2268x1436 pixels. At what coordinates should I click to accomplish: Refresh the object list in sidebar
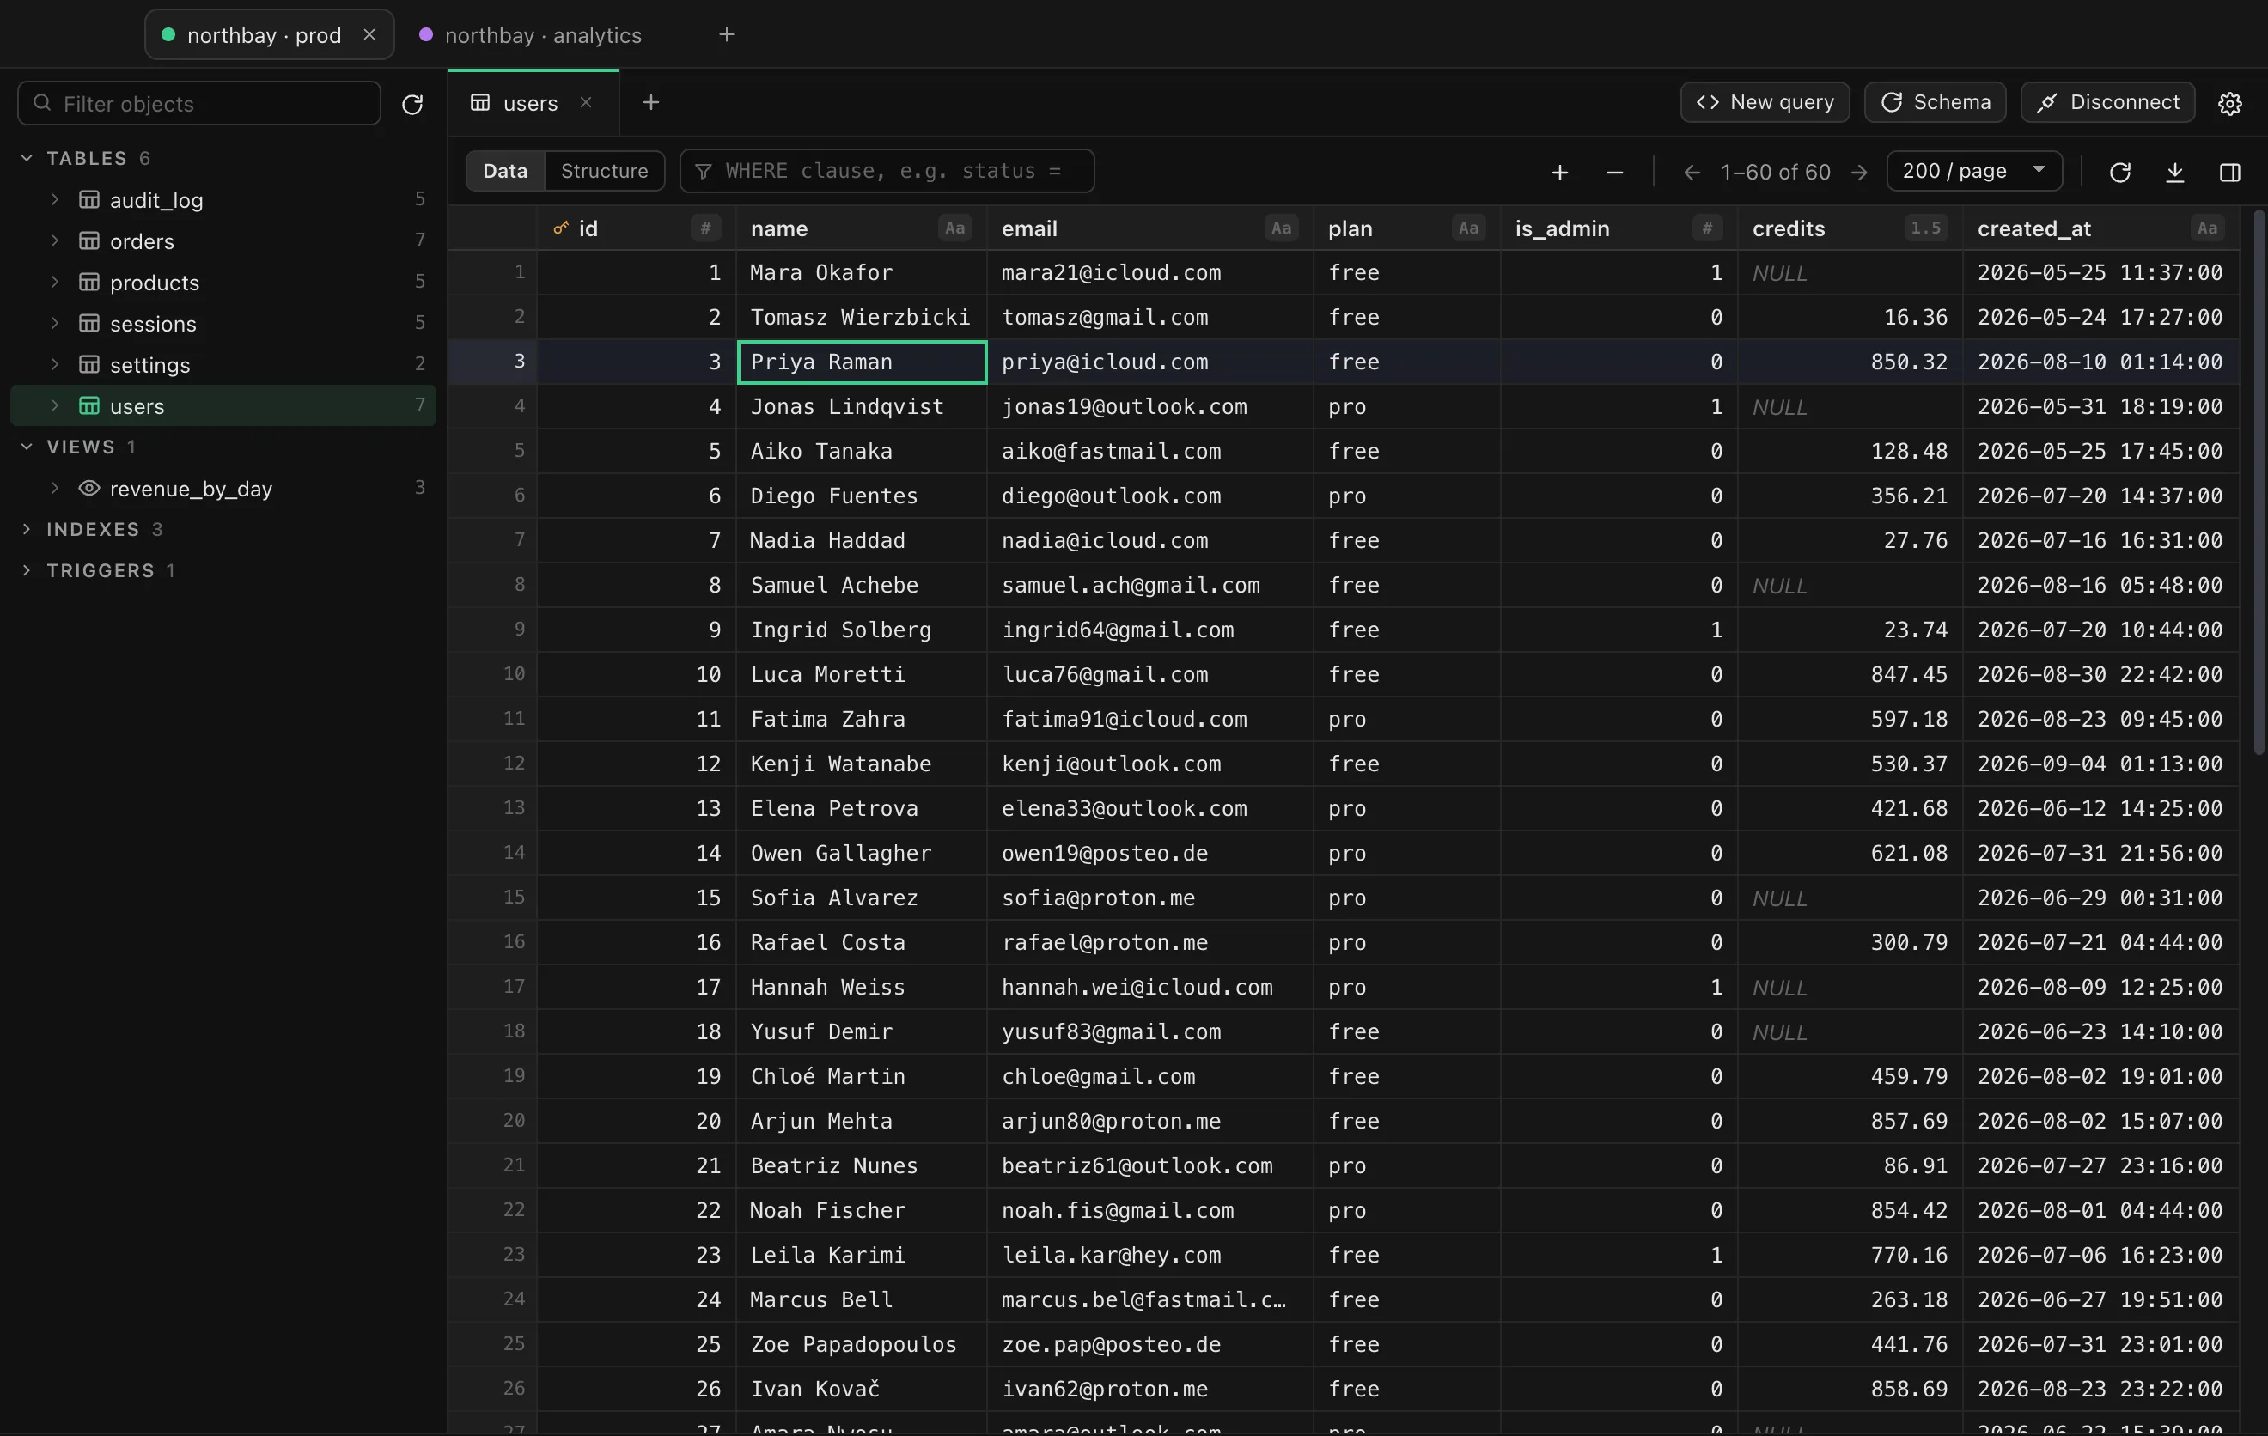[x=412, y=104]
